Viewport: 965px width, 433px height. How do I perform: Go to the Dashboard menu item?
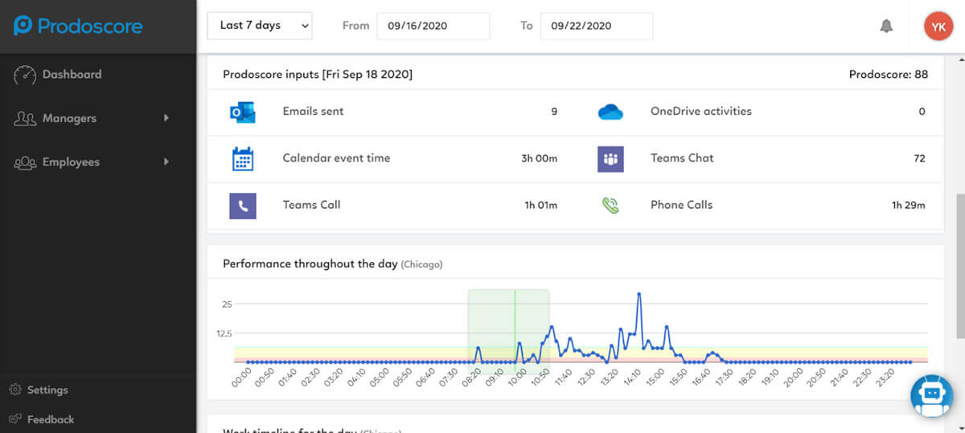72,75
